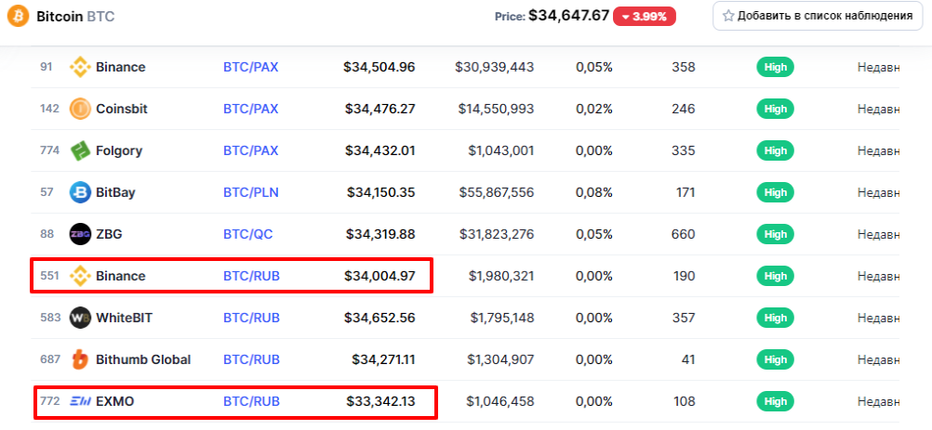The height and width of the screenshot is (430, 932).
Task: Open Binance exchange name in the BTC/PAX row
Action: click(121, 67)
